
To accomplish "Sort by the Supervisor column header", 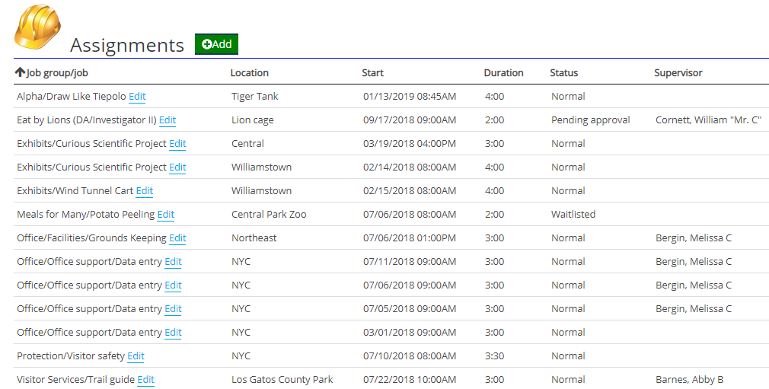I will point(678,73).
